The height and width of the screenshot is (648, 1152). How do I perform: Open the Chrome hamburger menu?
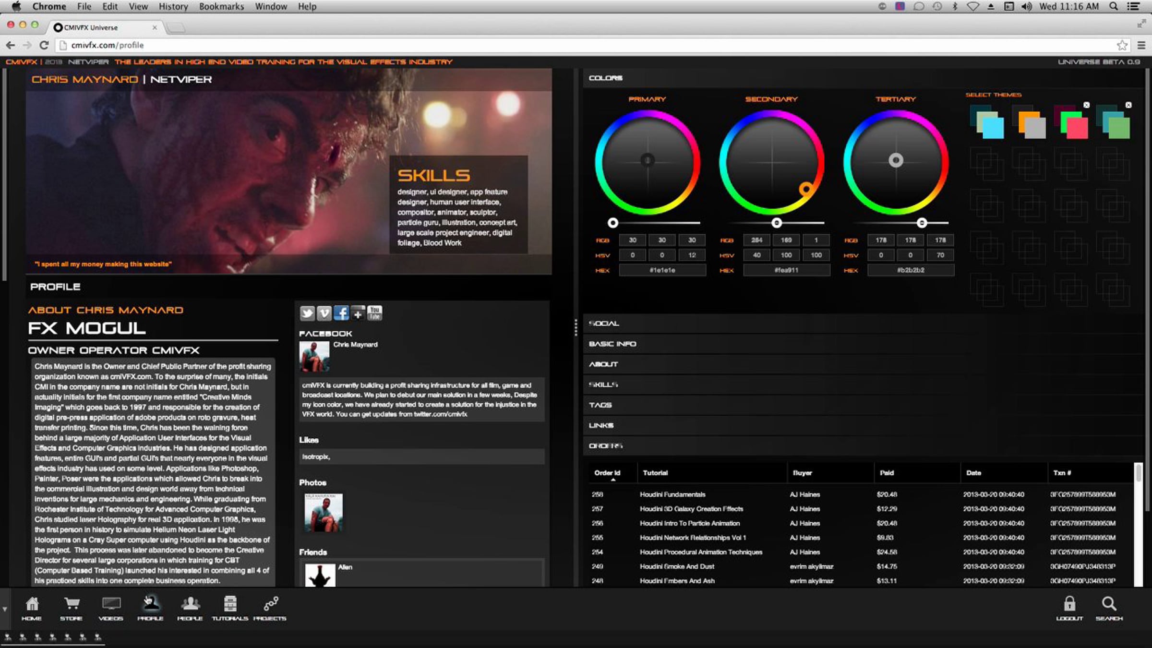pos(1141,45)
